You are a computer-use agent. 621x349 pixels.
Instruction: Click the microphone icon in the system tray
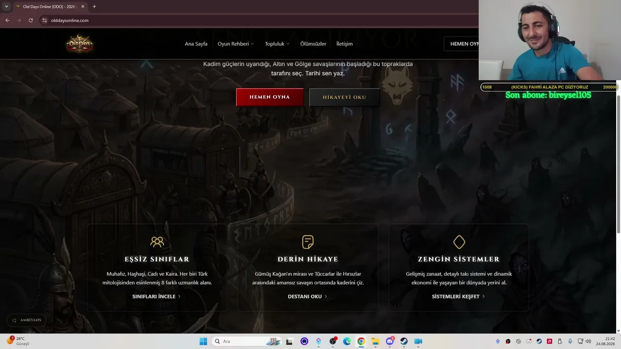(x=570, y=341)
